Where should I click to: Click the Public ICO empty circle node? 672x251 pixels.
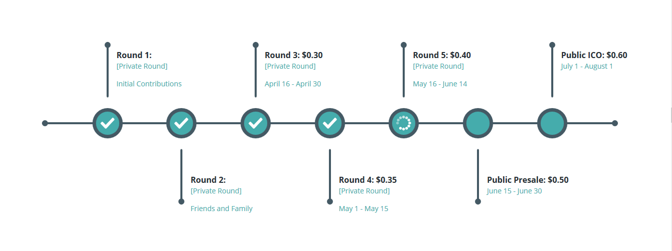(552, 123)
